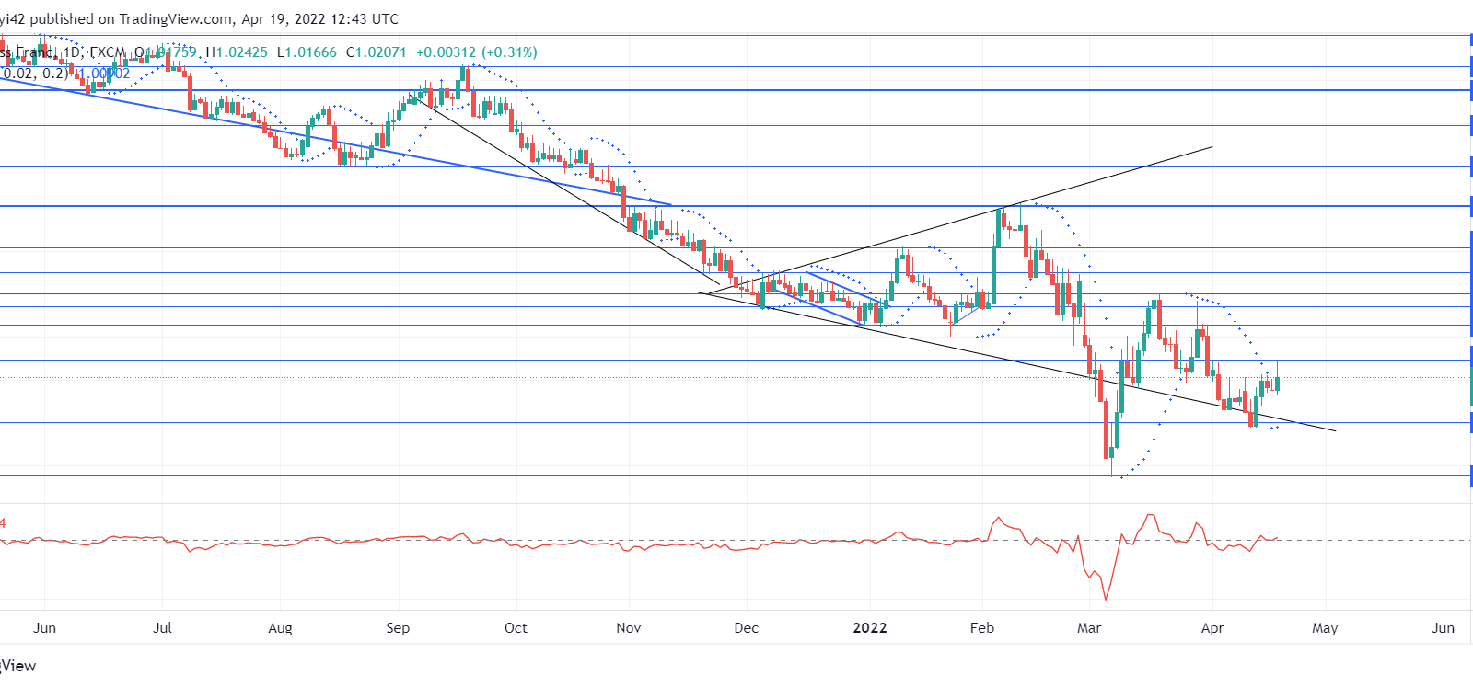Click the "Aug" label on the time axis

point(280,628)
